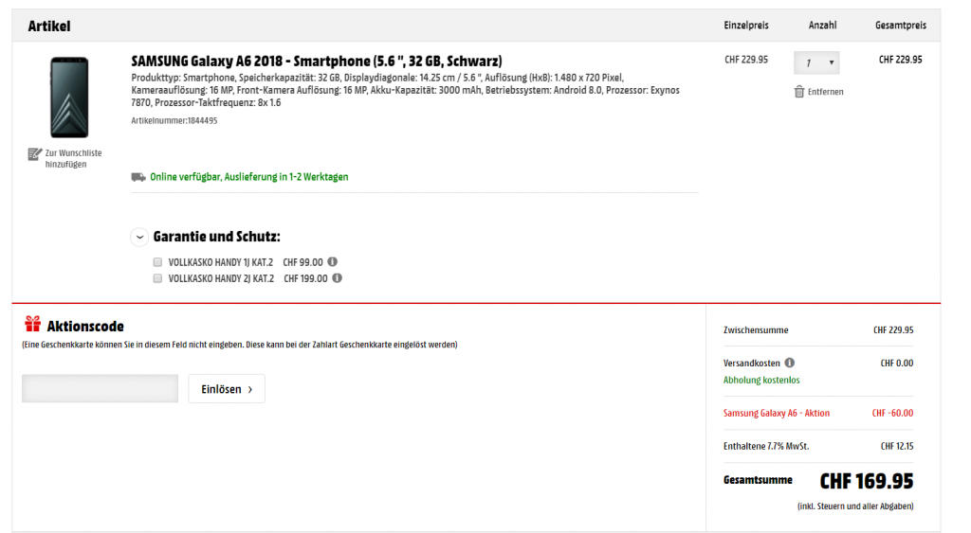Enable VOLLKASKO HANDY 1J KAT.2 checkbox
Viewport: 971px width, 533px height.
157,262
